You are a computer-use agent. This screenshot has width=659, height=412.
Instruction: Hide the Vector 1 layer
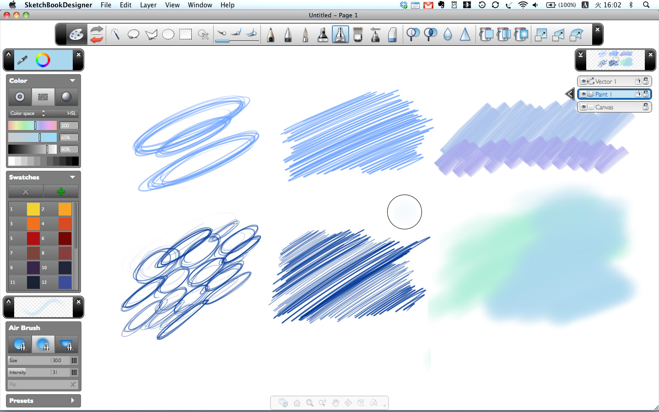pyautogui.click(x=583, y=81)
